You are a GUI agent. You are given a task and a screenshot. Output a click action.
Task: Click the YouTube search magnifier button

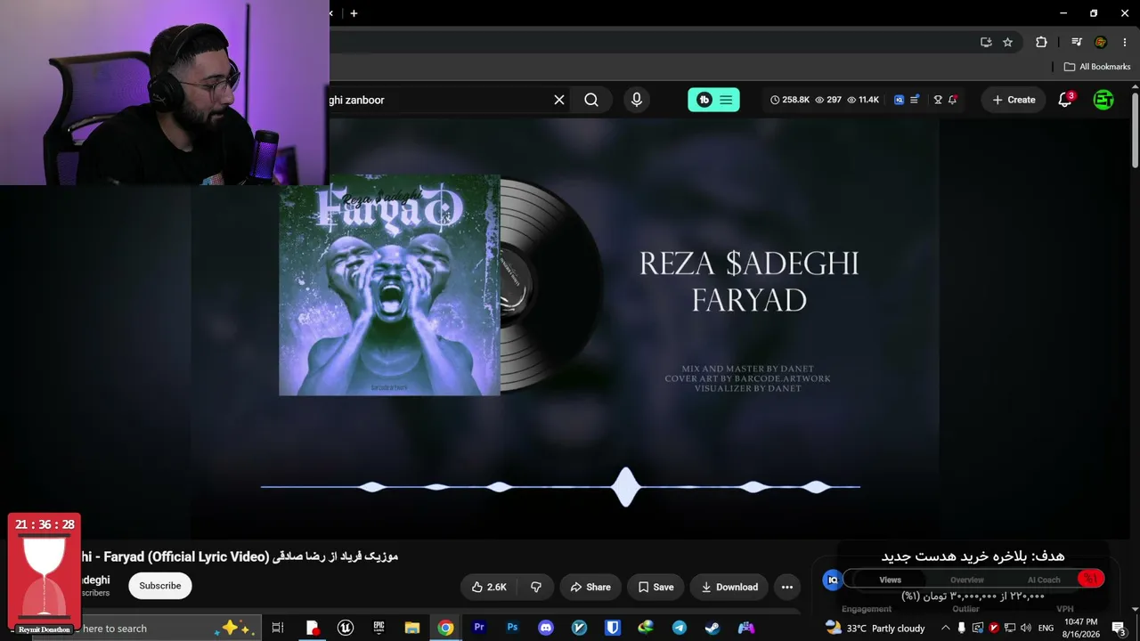pos(591,100)
